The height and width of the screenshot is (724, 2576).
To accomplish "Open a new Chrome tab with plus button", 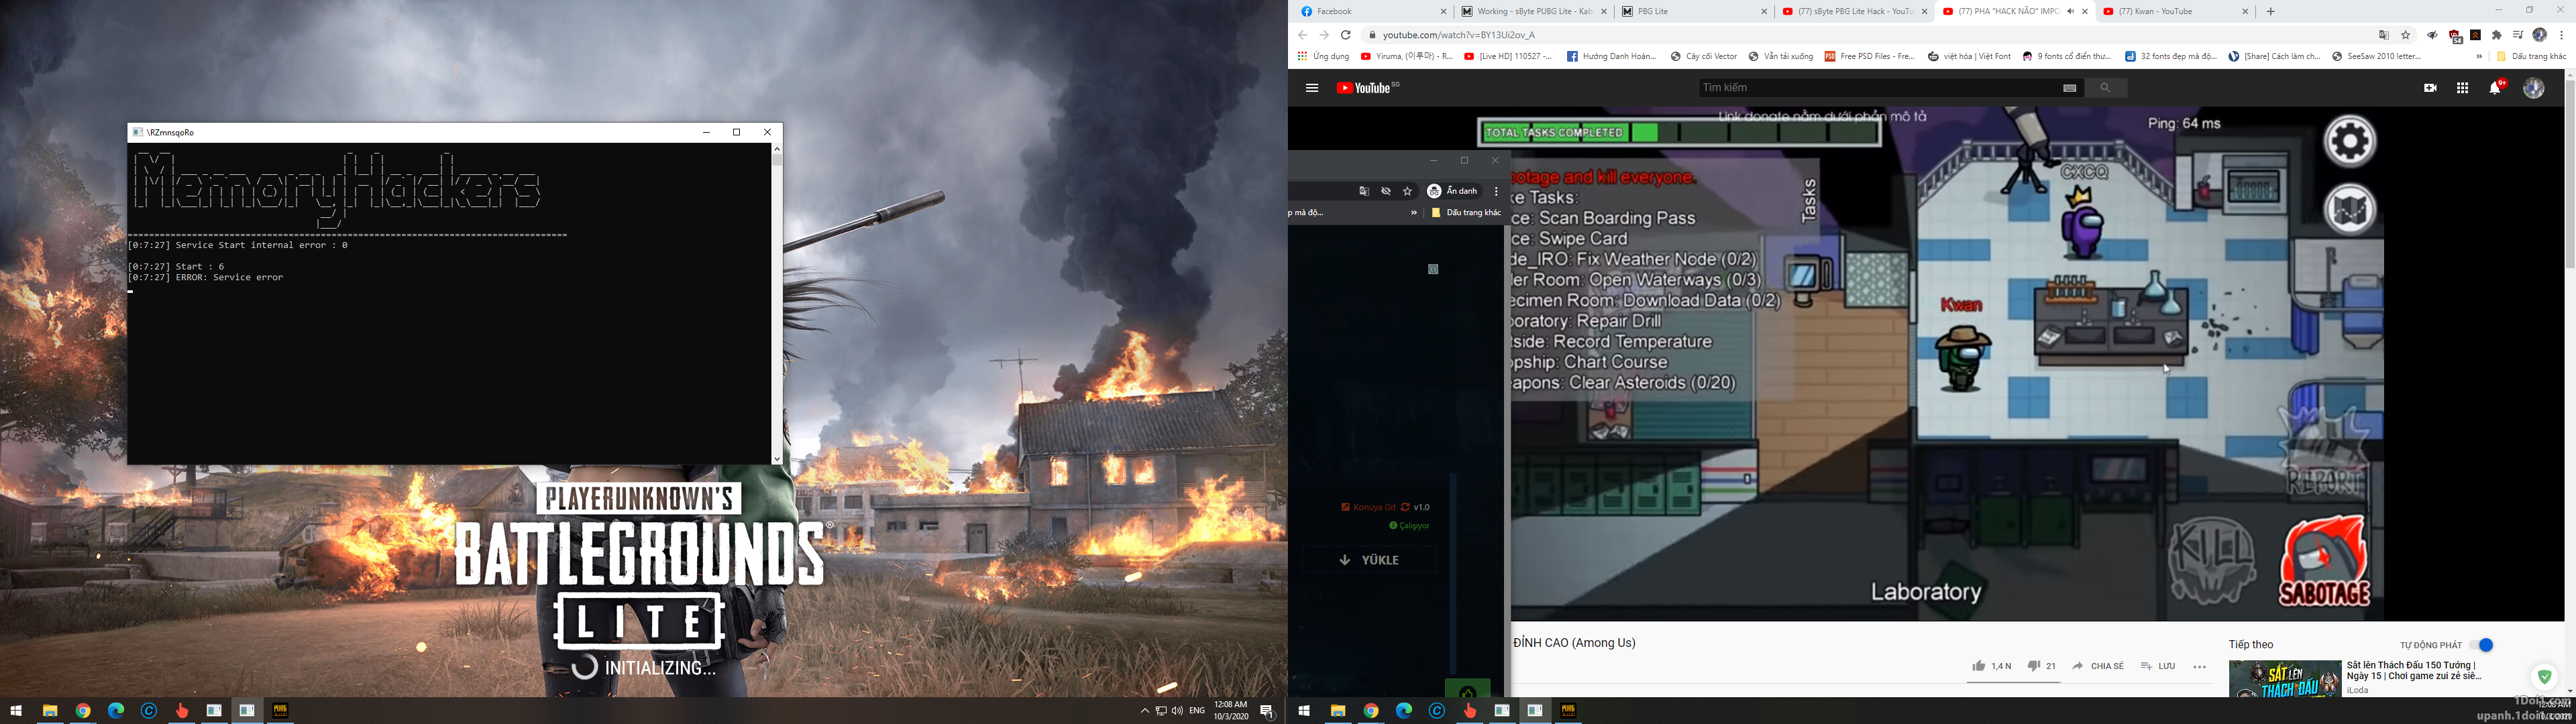I will [x=2271, y=12].
